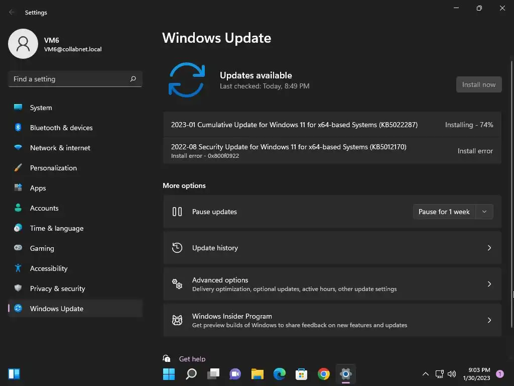Click the Gaming controller icon
This screenshot has width=514, height=386.
[x=18, y=248]
